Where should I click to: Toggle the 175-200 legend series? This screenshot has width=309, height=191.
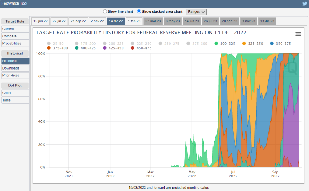85,44
